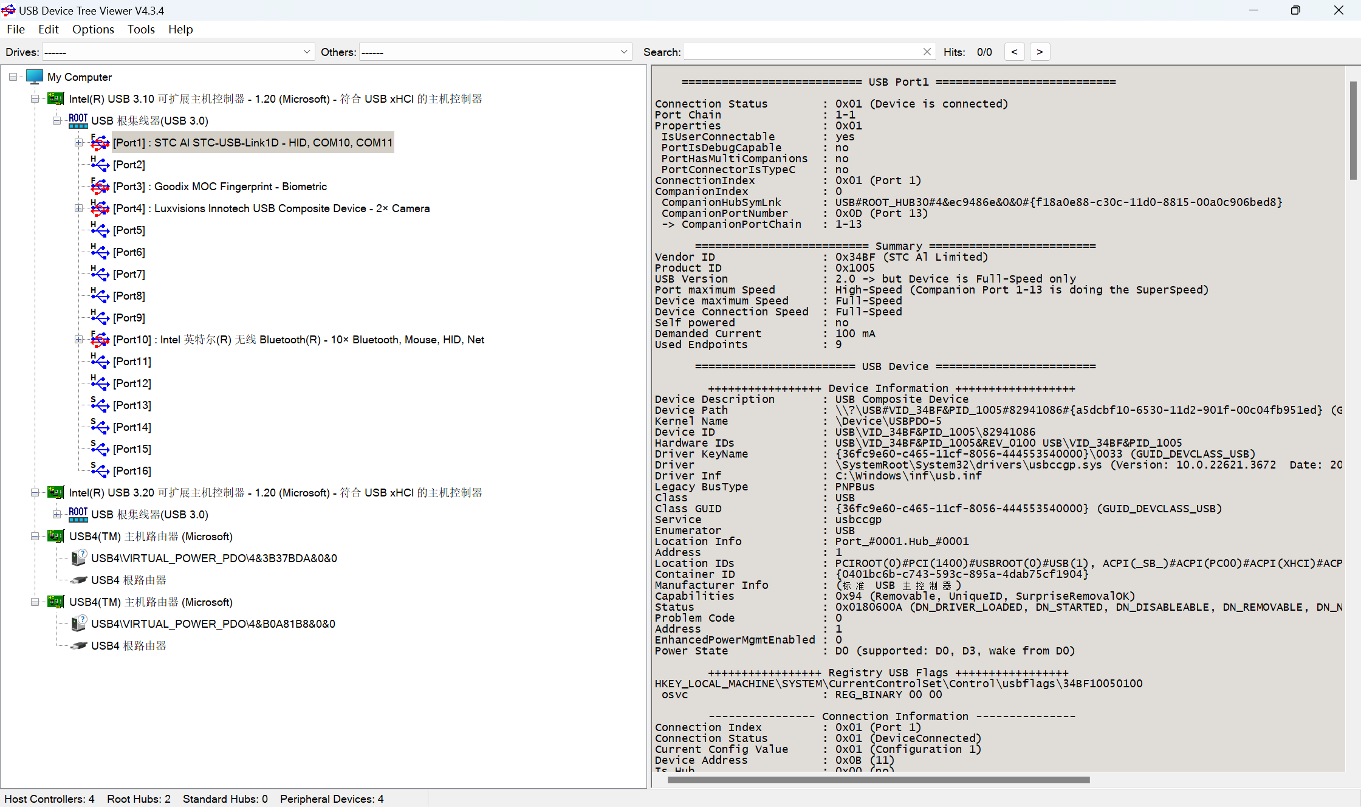Click the Port15 SuperSpeed port icon

(100, 448)
